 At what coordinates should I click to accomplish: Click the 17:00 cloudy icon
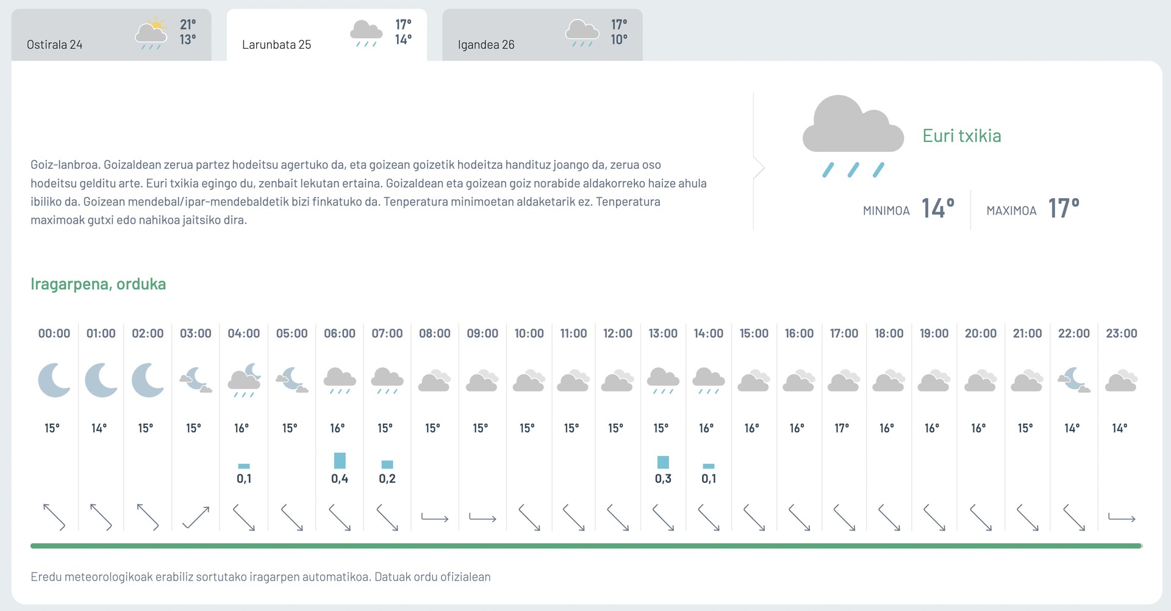click(x=843, y=381)
